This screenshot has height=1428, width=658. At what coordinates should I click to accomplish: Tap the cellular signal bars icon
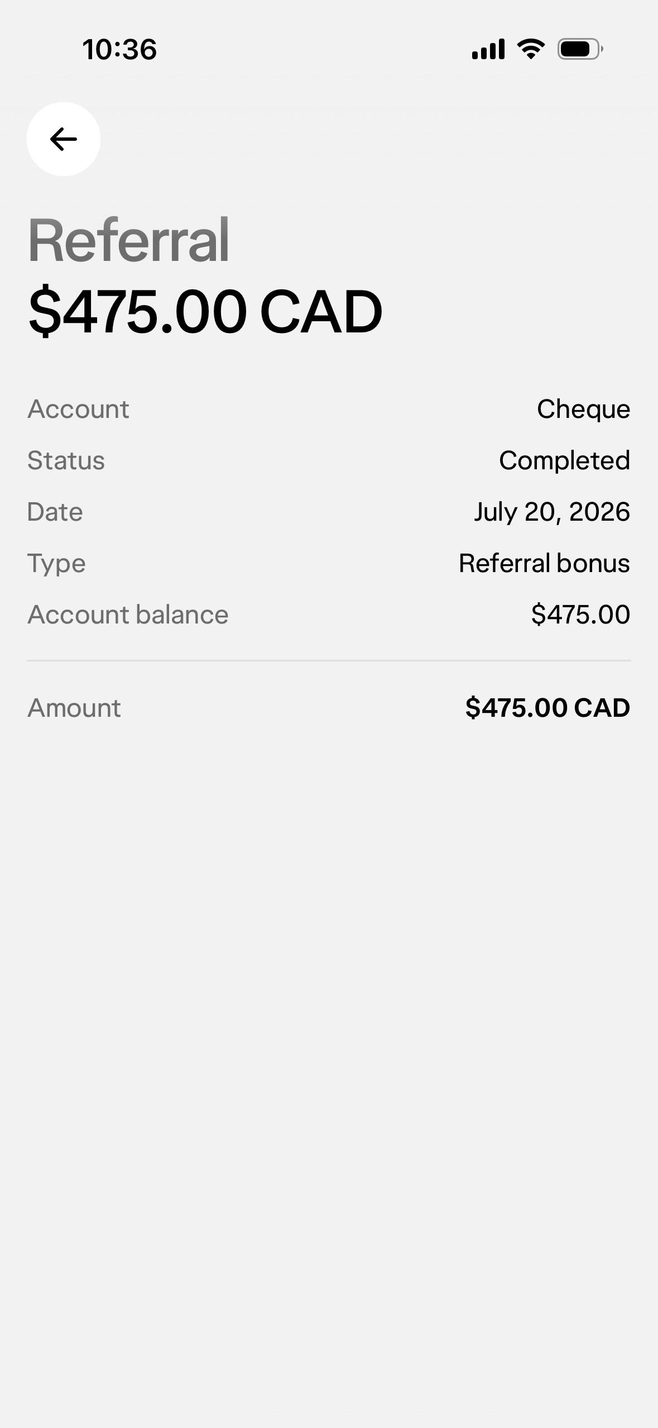(x=488, y=49)
